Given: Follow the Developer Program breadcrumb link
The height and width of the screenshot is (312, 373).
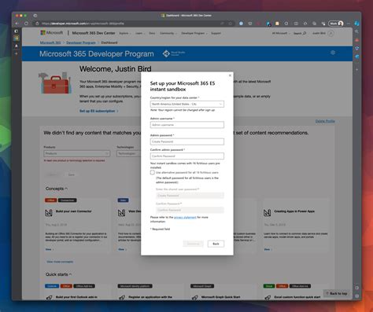Looking at the screenshot, I should (x=81, y=42).
